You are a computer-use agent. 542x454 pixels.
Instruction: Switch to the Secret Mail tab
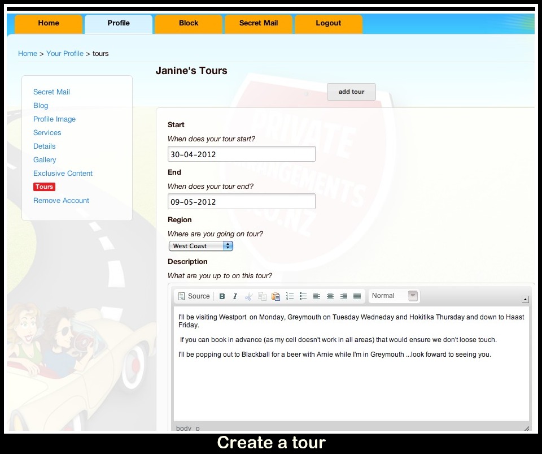[258, 23]
